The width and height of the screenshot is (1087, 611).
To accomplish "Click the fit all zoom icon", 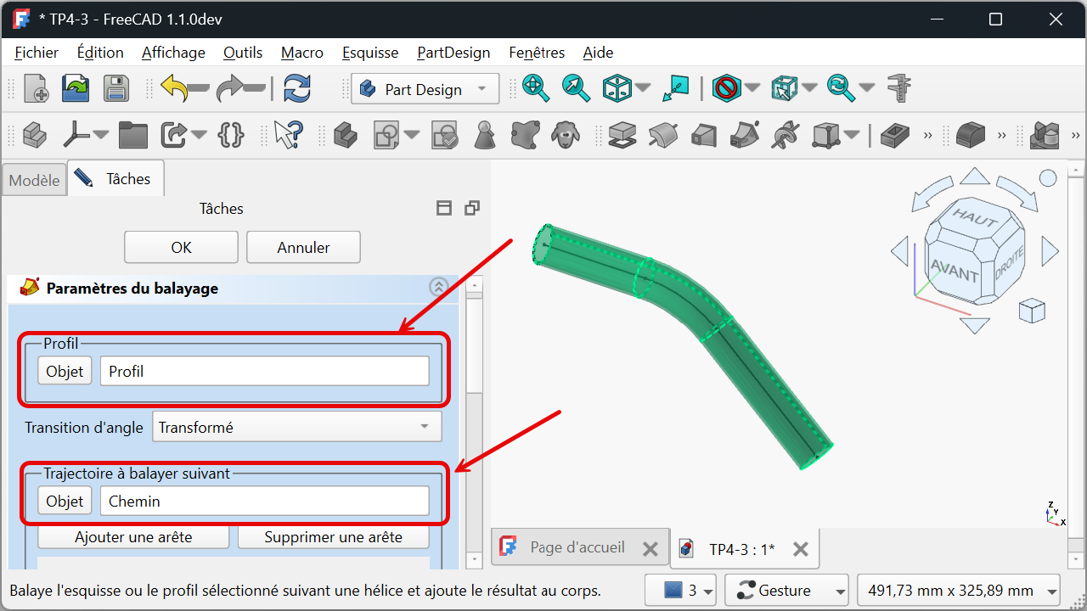I will pos(535,88).
